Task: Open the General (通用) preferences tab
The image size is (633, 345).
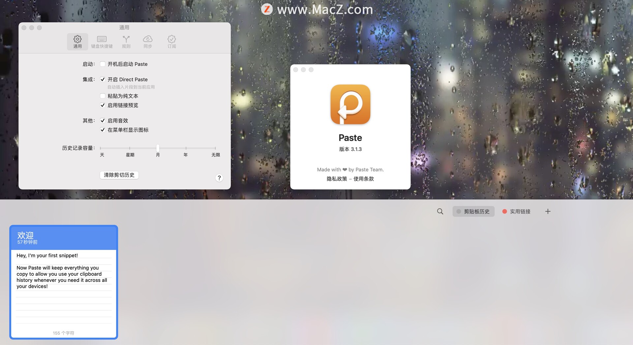Action: click(x=77, y=42)
